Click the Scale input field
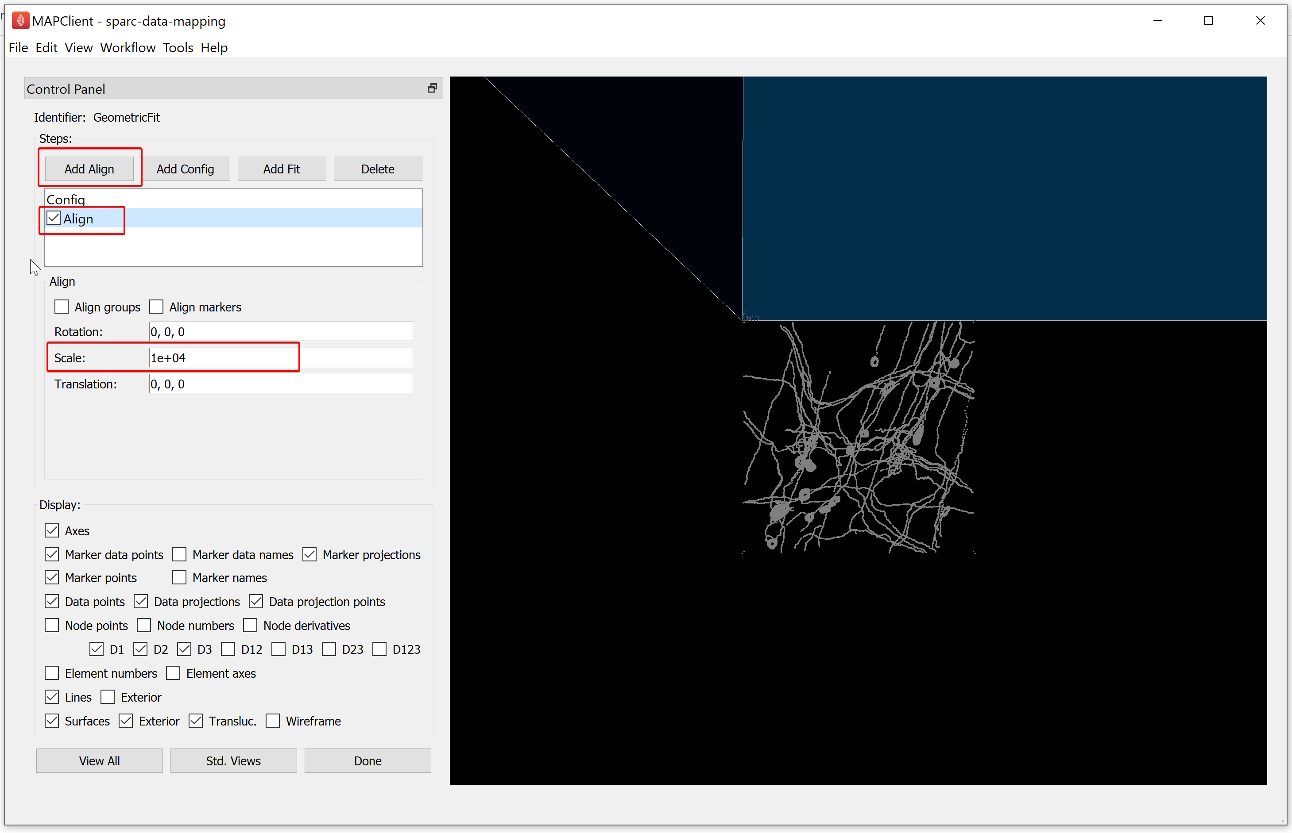Screen dimensions: 1292x833 tap(281, 357)
